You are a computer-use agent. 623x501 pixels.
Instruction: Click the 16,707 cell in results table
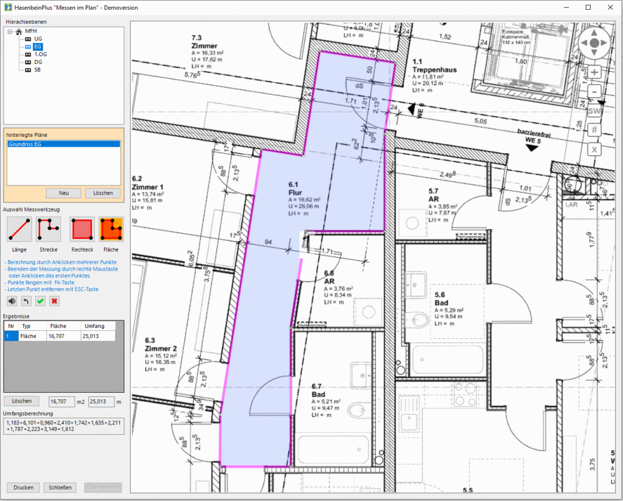(x=63, y=336)
